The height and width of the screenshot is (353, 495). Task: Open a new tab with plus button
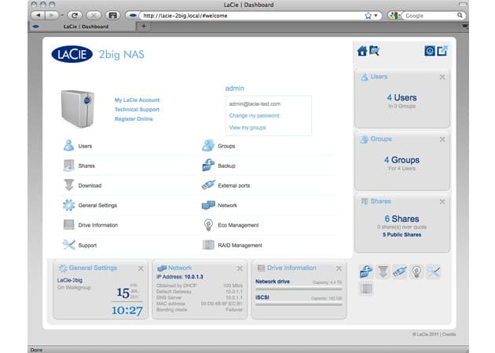coord(144,27)
